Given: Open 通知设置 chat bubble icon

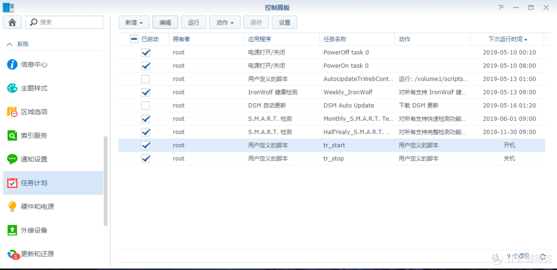Looking at the screenshot, I should point(12,160).
